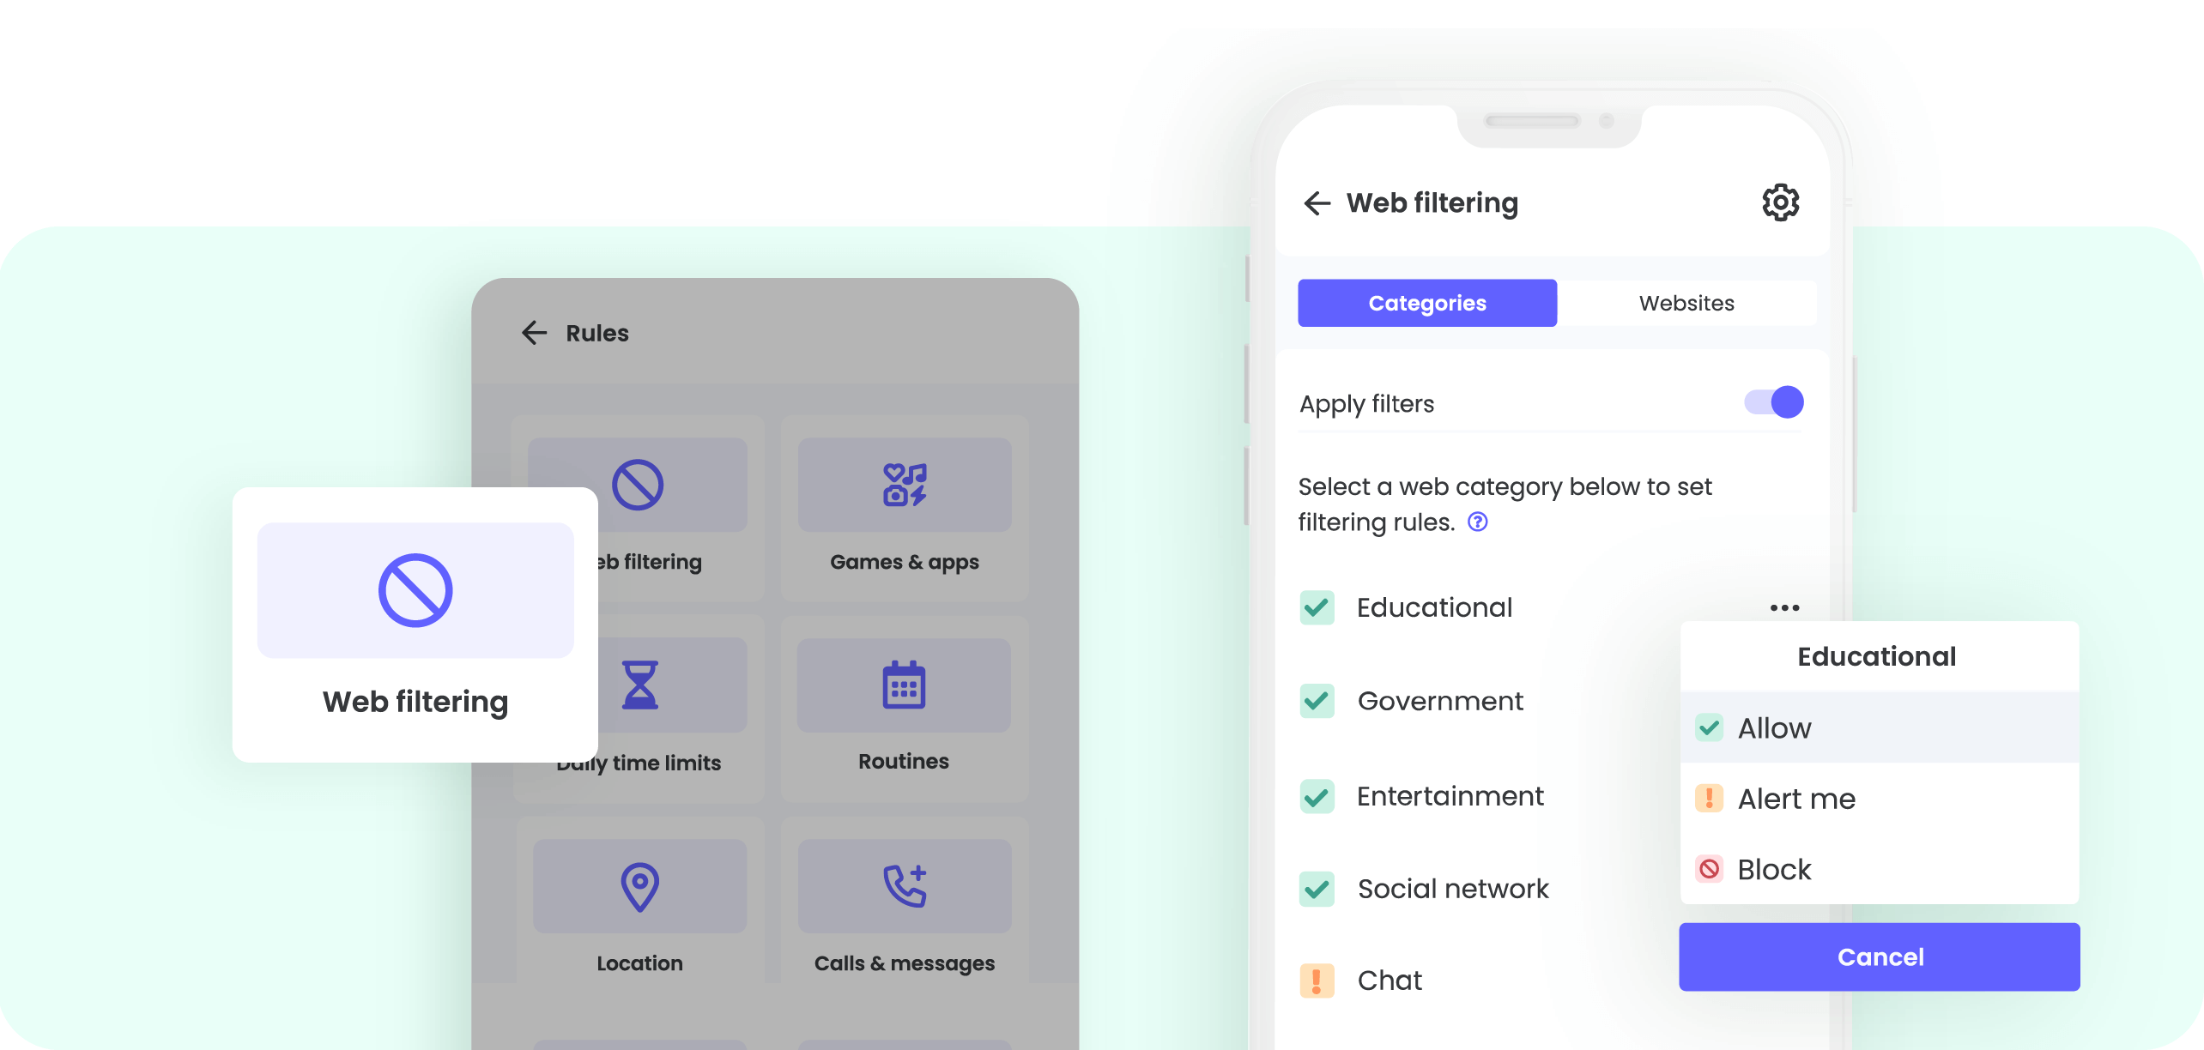
Task: Click the three-dot menu next to Educational
Action: pyautogui.click(x=1783, y=607)
